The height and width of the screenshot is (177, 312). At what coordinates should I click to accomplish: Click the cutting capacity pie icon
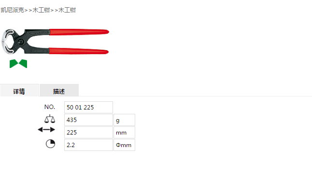coord(50,144)
